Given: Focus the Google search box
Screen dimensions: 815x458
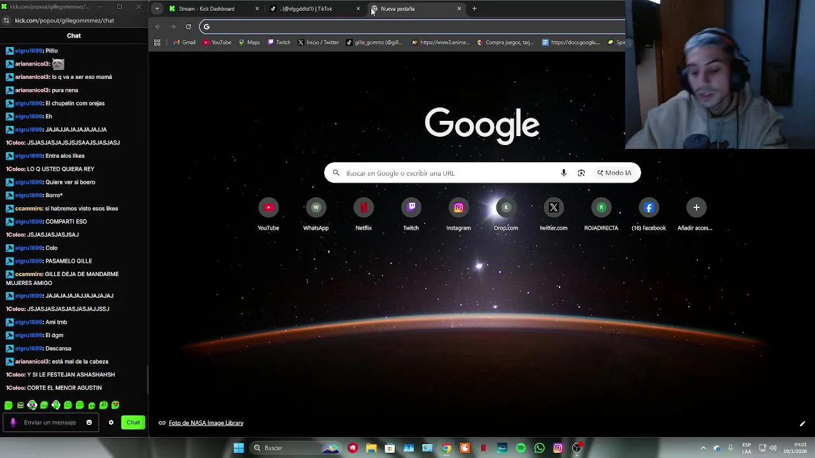Looking at the screenshot, I should click(482, 173).
